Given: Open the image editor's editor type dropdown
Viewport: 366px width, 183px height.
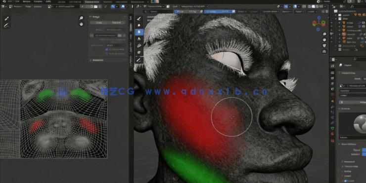Looking at the screenshot, I should tap(4, 6).
